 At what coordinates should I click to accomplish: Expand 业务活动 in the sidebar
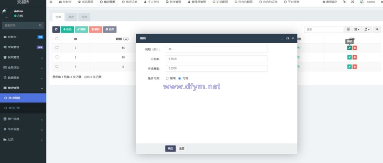click(x=23, y=67)
